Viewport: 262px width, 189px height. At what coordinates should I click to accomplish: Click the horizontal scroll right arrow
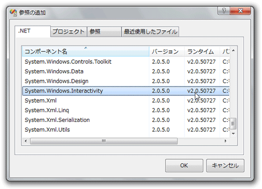(x=225, y=141)
